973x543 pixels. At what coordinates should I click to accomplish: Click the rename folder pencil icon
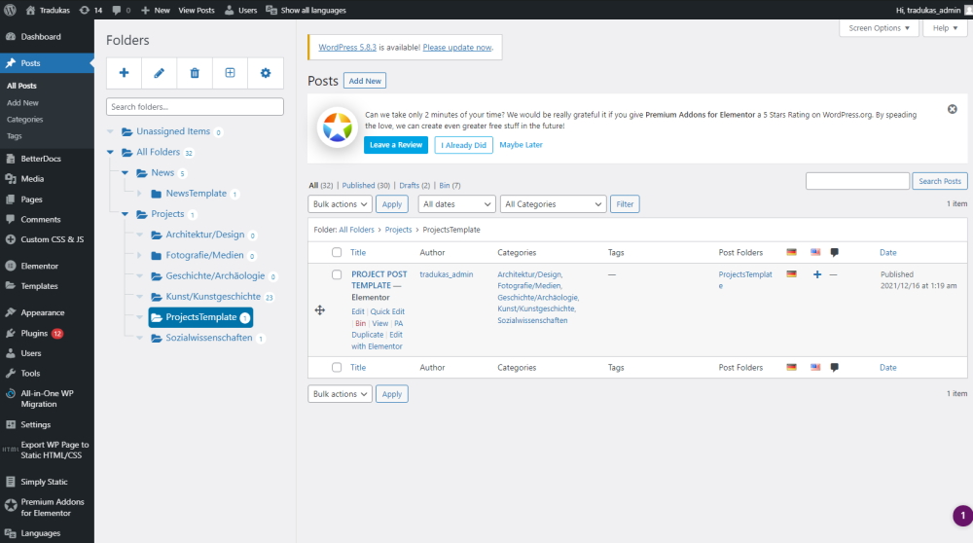pos(159,73)
